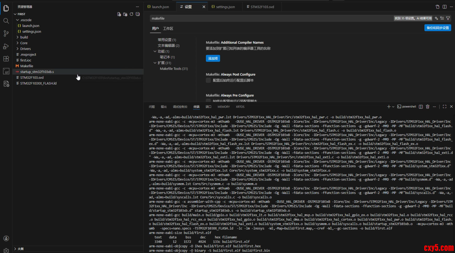This screenshot has height=253, width=455.
Task: Collapse the .vscode folder
Action: (x=26, y=20)
